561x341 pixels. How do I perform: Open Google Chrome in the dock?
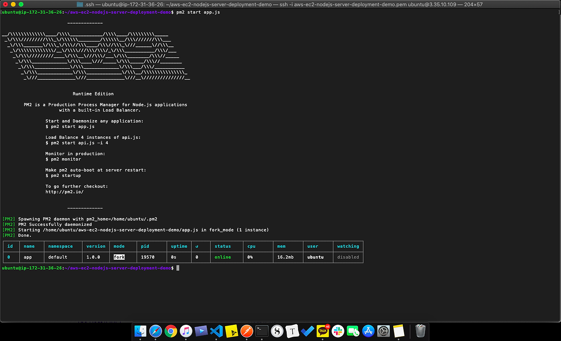[x=171, y=331]
